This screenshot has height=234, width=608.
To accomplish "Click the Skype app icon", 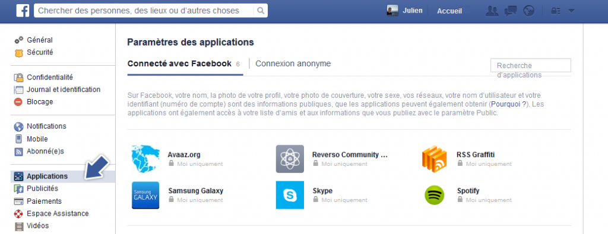I will click(290, 195).
